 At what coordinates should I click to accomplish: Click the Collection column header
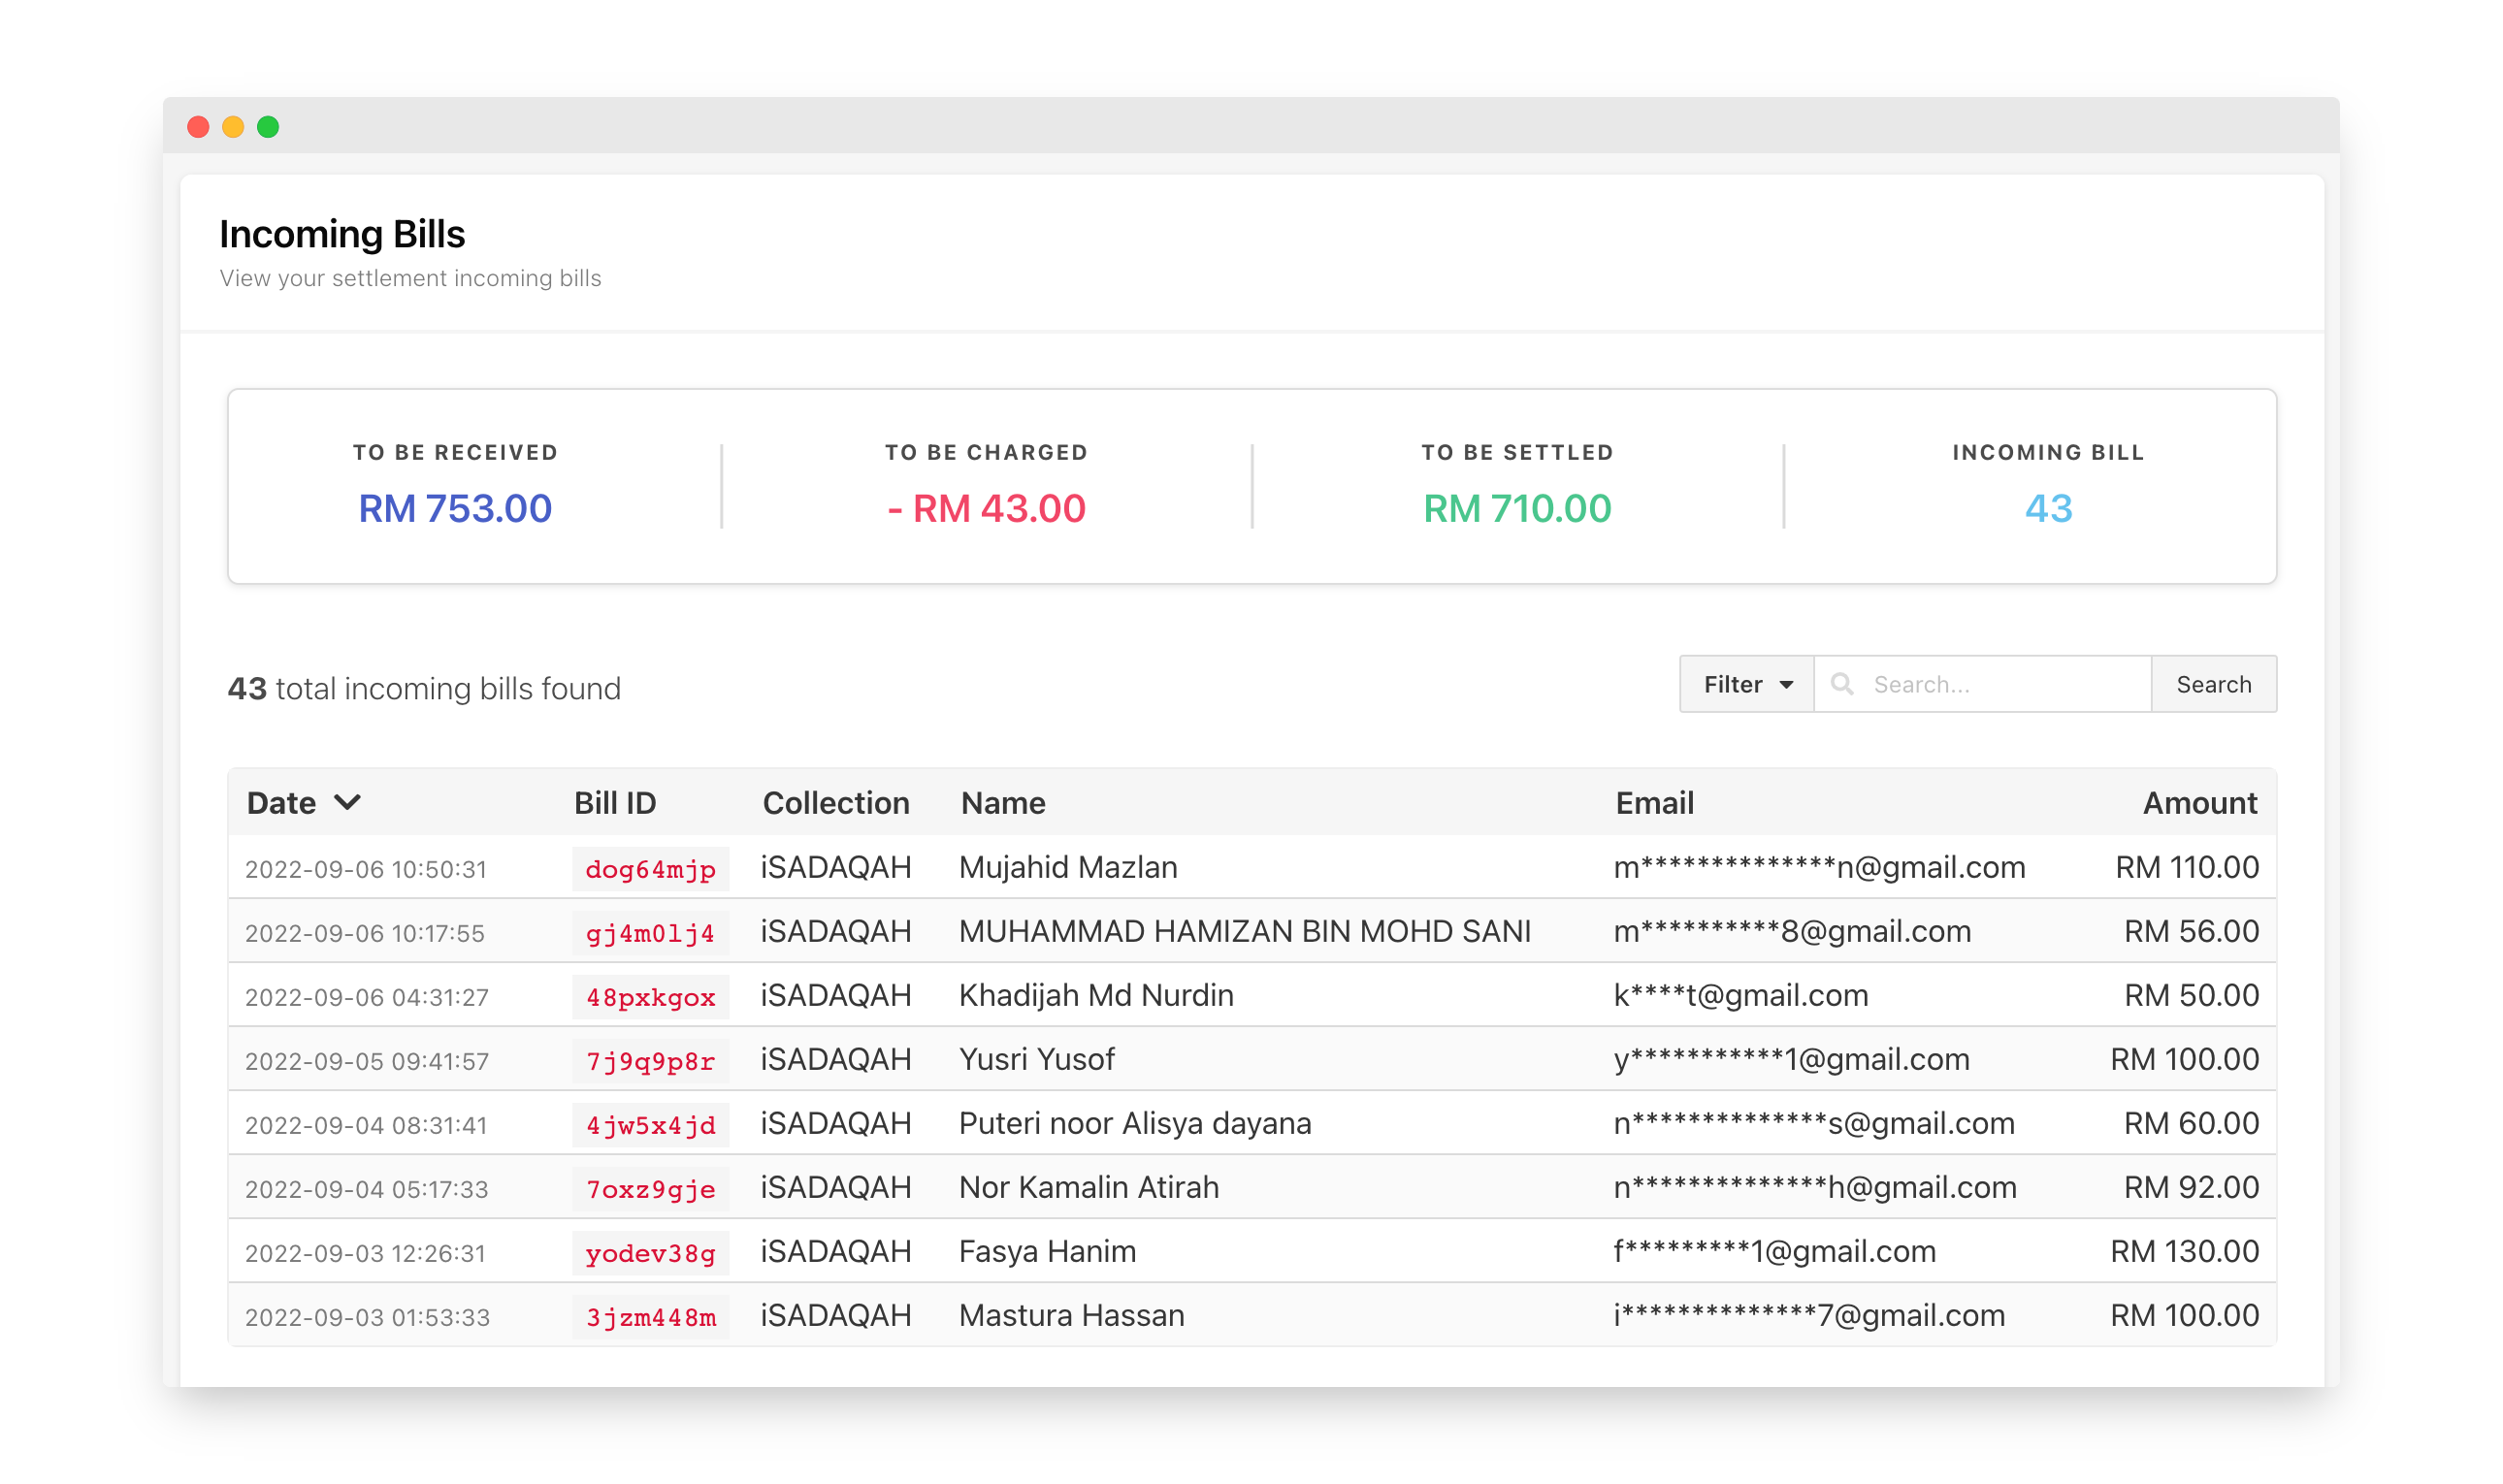click(836, 802)
